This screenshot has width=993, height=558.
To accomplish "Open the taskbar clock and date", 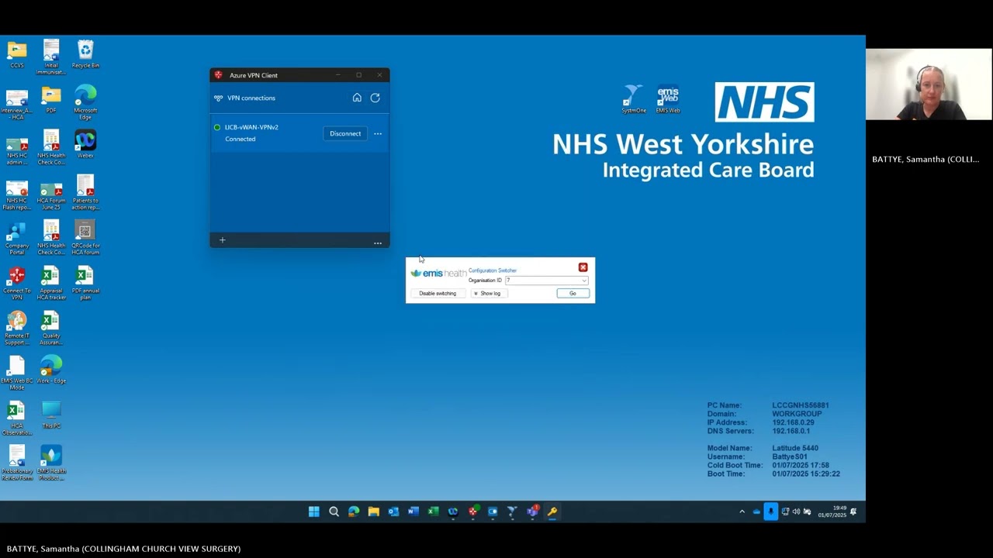I will point(832,511).
